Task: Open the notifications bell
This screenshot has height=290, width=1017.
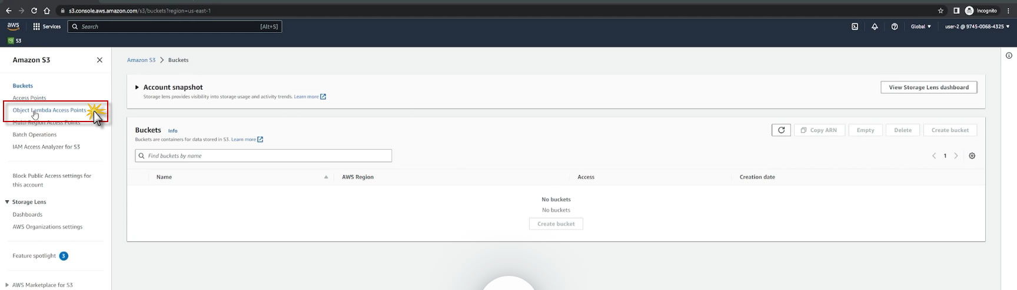Action: (875, 26)
